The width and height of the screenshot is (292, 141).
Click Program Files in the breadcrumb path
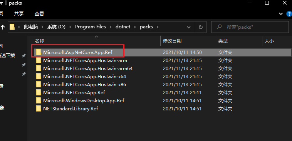pos(90,27)
